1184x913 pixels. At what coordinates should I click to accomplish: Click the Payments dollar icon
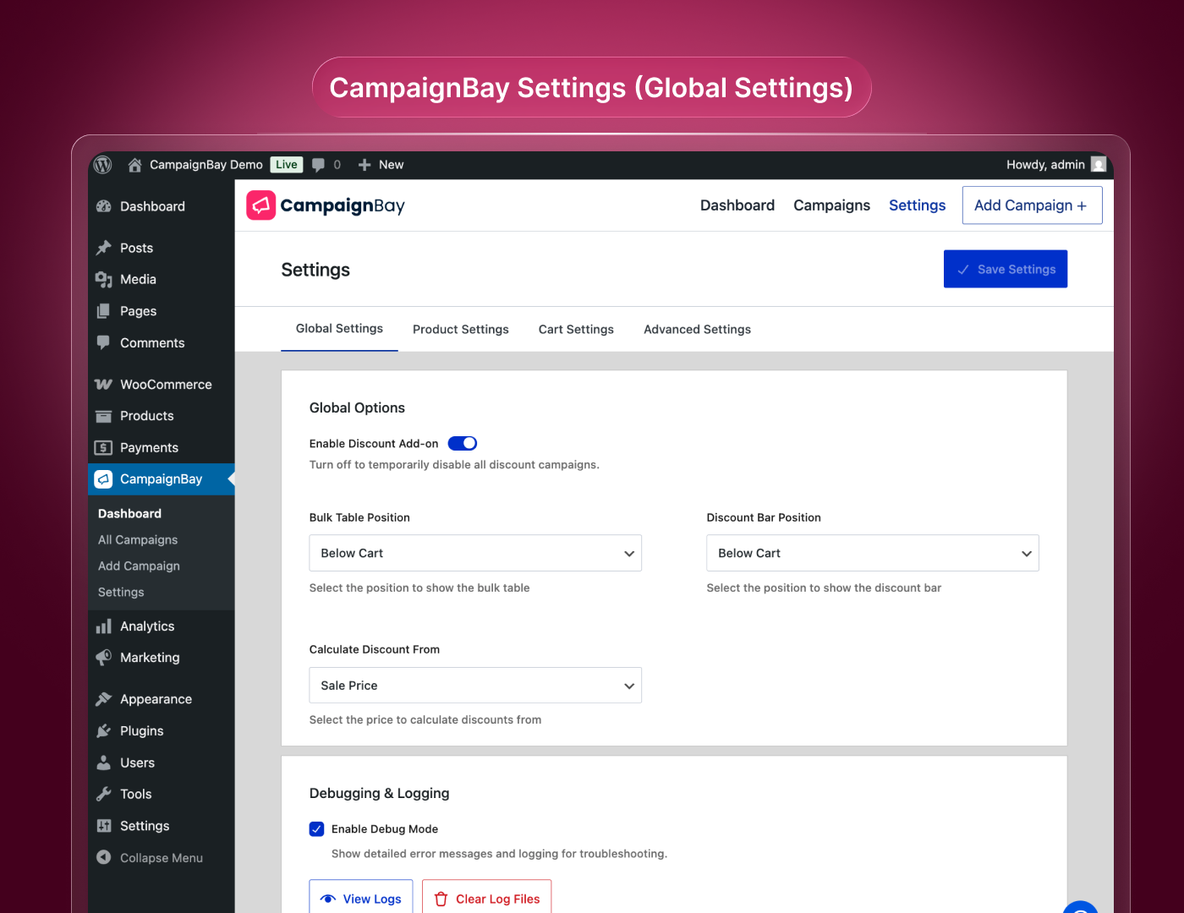pos(104,448)
